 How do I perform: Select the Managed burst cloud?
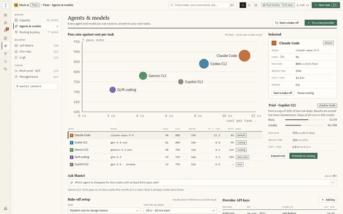pyautogui.click(x=36, y=77)
